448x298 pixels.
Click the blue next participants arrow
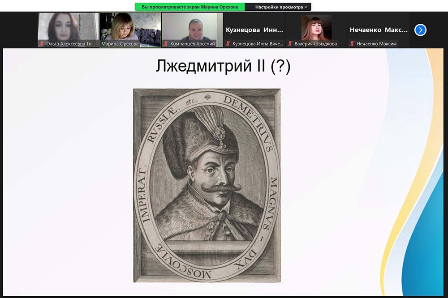click(x=420, y=30)
